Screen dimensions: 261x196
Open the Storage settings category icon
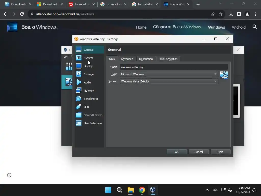79,74
